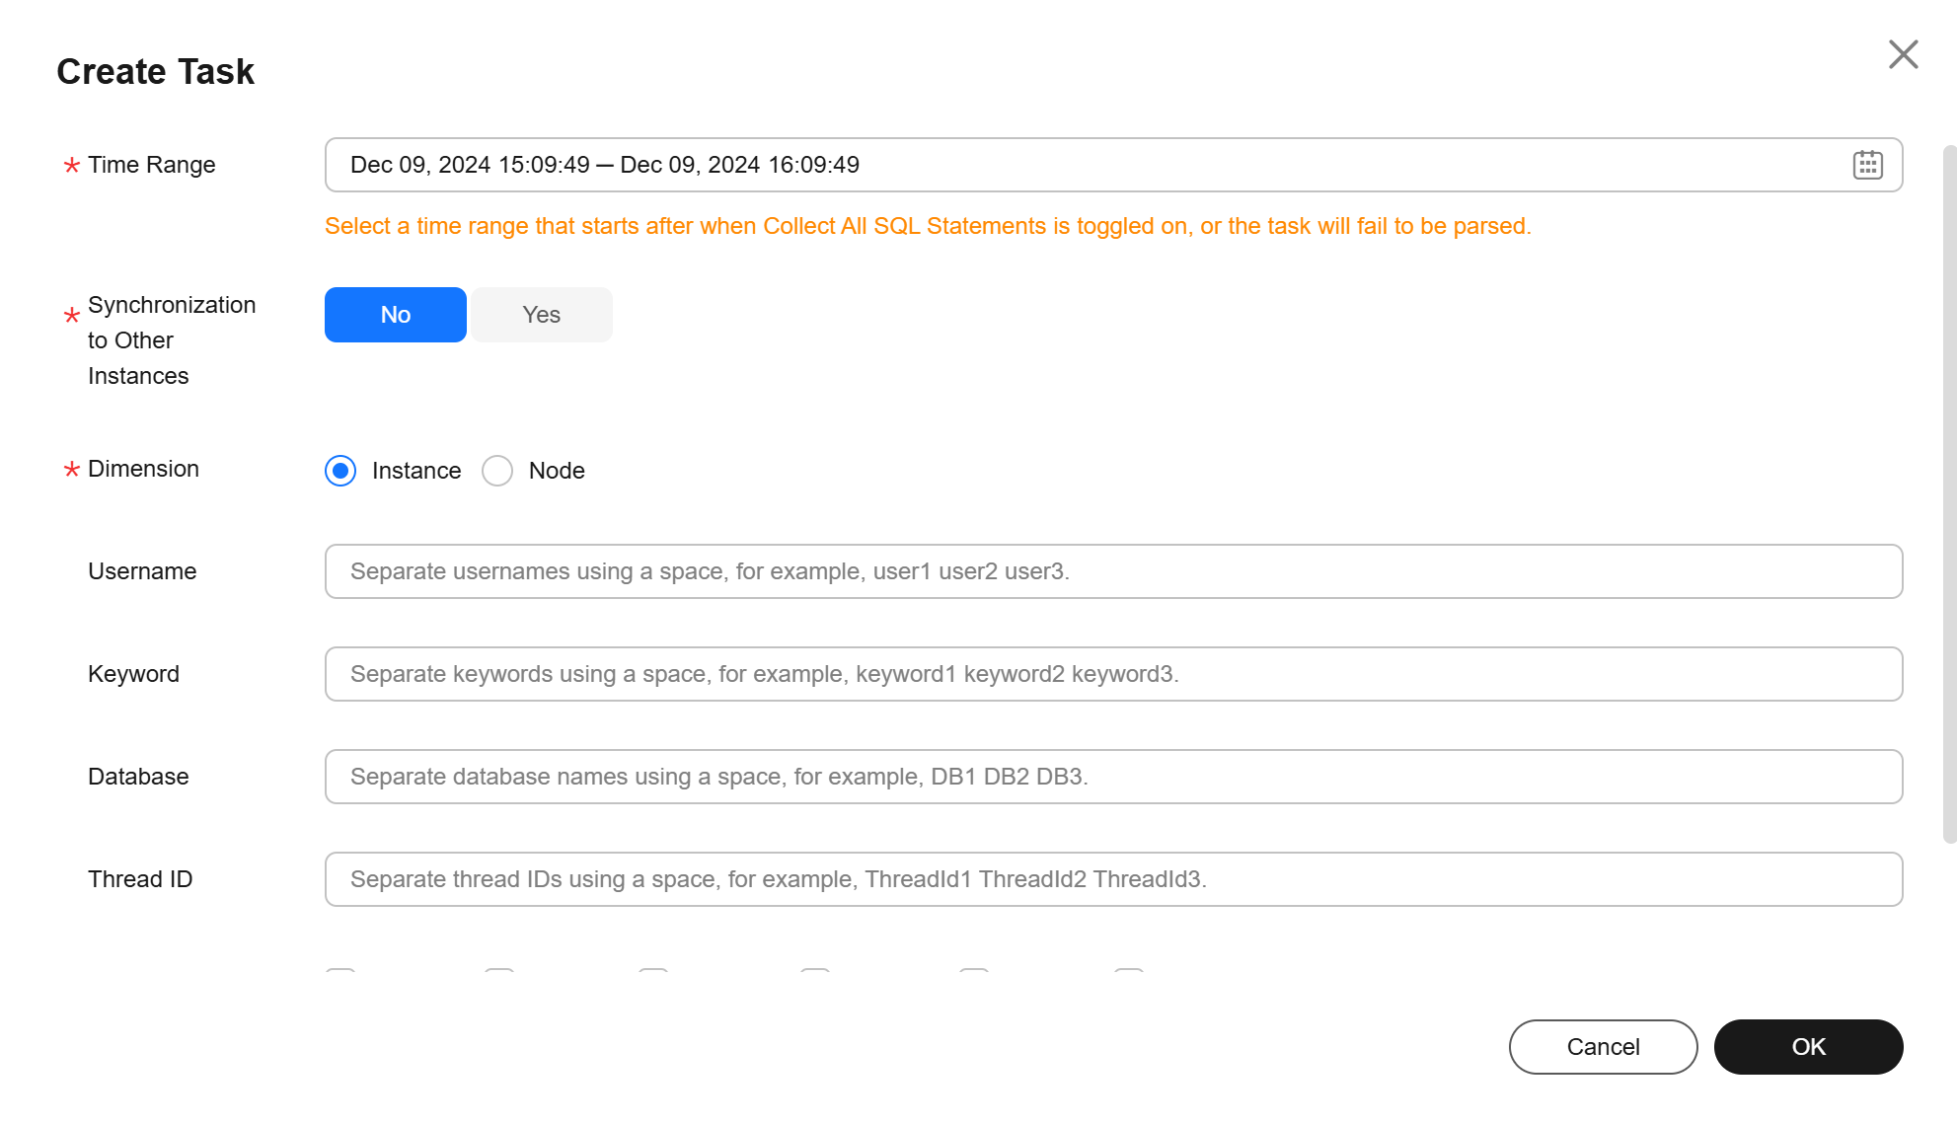The image size is (1957, 1124).
Task: Cancel the task creation
Action: 1603,1047
